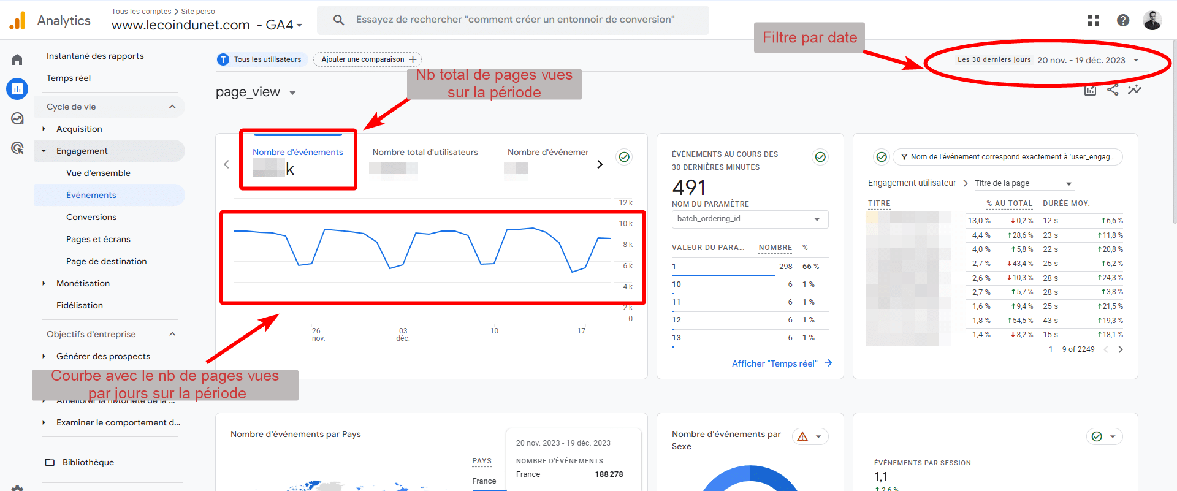This screenshot has height=491, width=1177.
Task: Click the Google apps grid icon
Action: click(x=1094, y=20)
